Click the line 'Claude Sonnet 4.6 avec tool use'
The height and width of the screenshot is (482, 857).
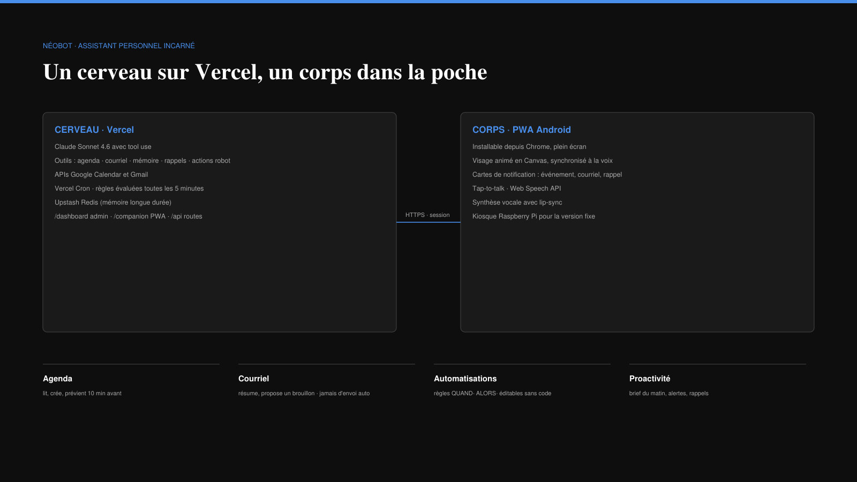103,147
